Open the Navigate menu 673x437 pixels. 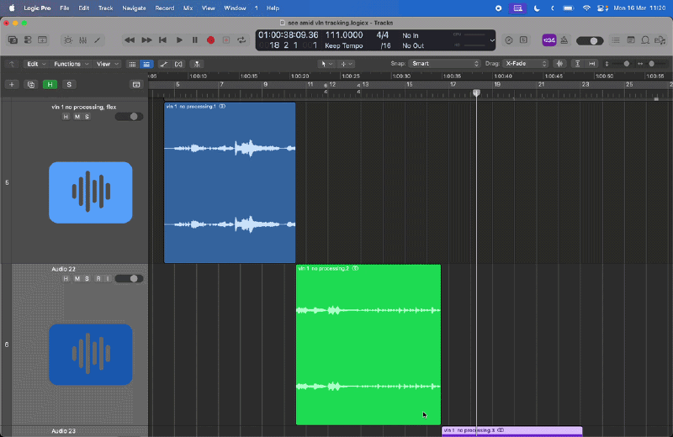[x=134, y=8]
